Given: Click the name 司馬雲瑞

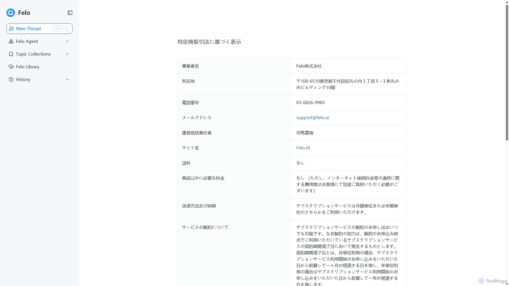Looking at the screenshot, I should click(305, 133).
